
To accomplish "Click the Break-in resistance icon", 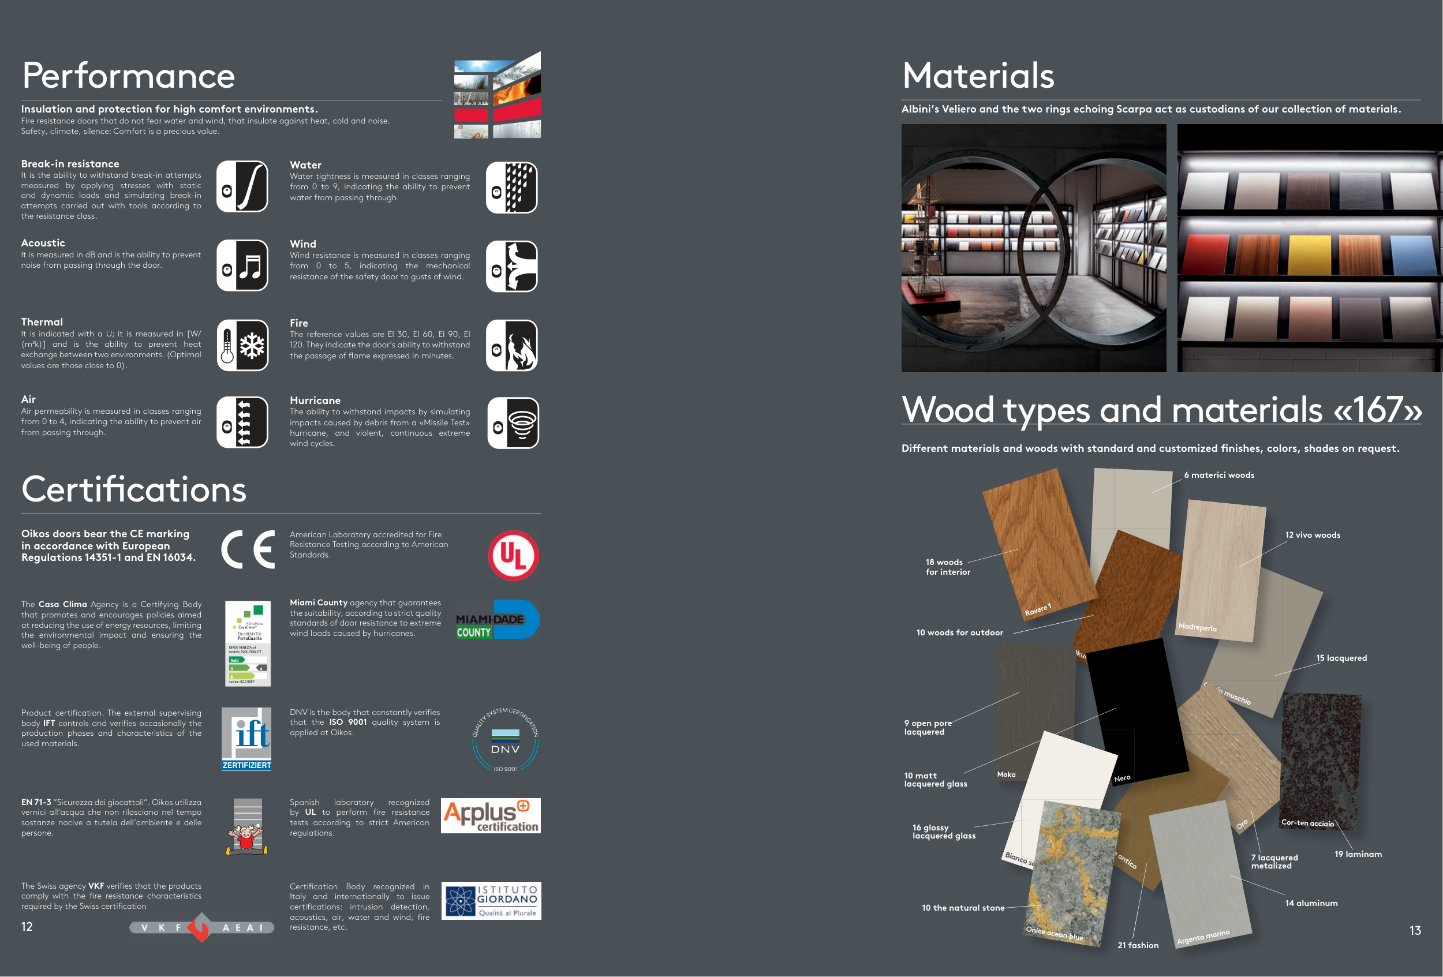I will click(x=242, y=186).
